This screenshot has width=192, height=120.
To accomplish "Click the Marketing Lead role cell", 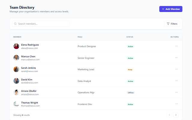I will coord(86,69).
